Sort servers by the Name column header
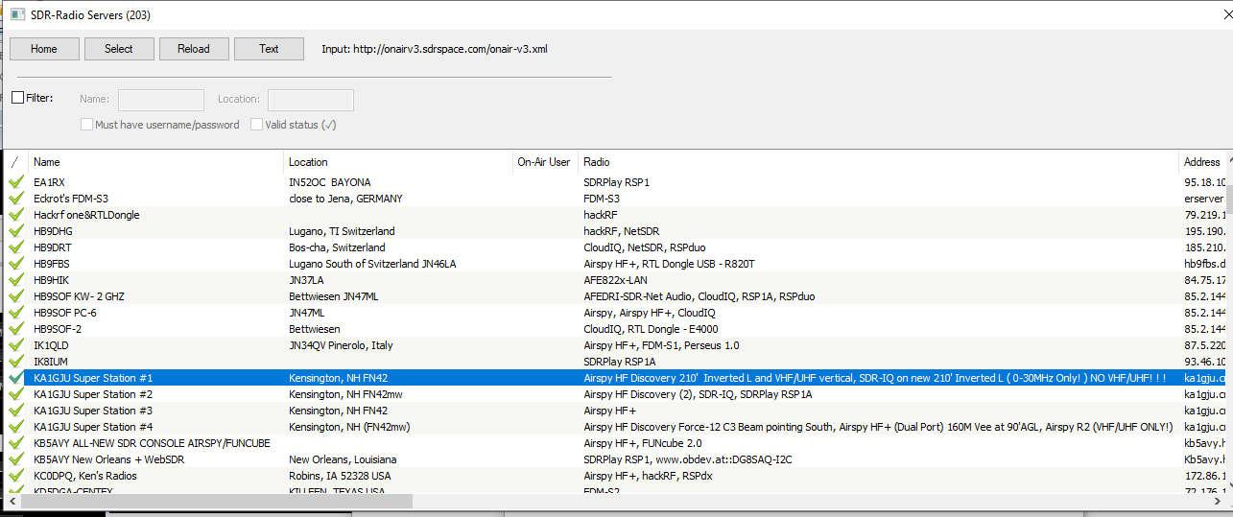This screenshot has width=1233, height=517. click(154, 162)
